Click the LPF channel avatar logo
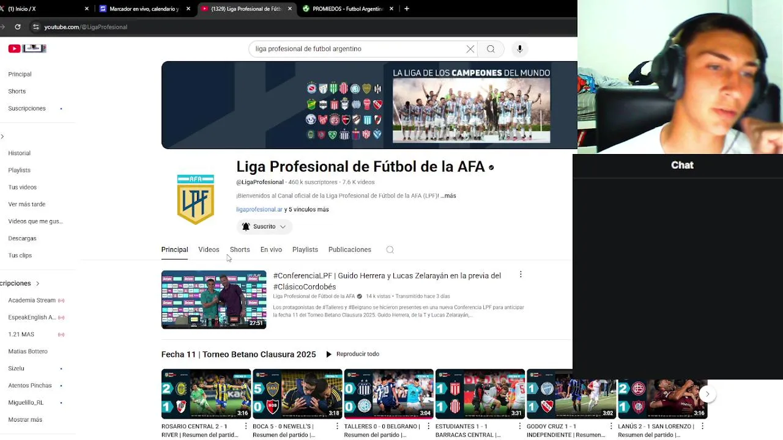The image size is (783, 440). (x=196, y=199)
